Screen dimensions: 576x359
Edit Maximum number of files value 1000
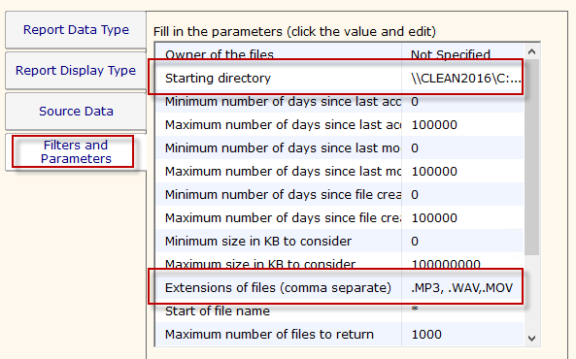426,335
